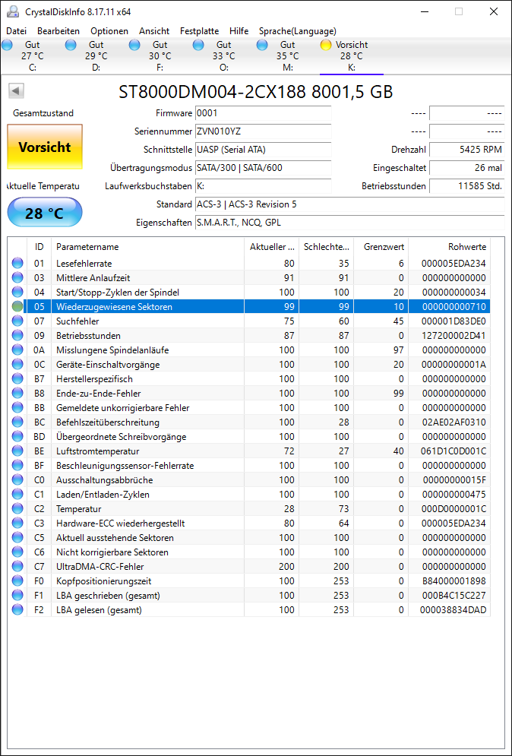512x756 pixels.
Task: Click the status orb of Lesefehlerrate row
Action: 17,263
